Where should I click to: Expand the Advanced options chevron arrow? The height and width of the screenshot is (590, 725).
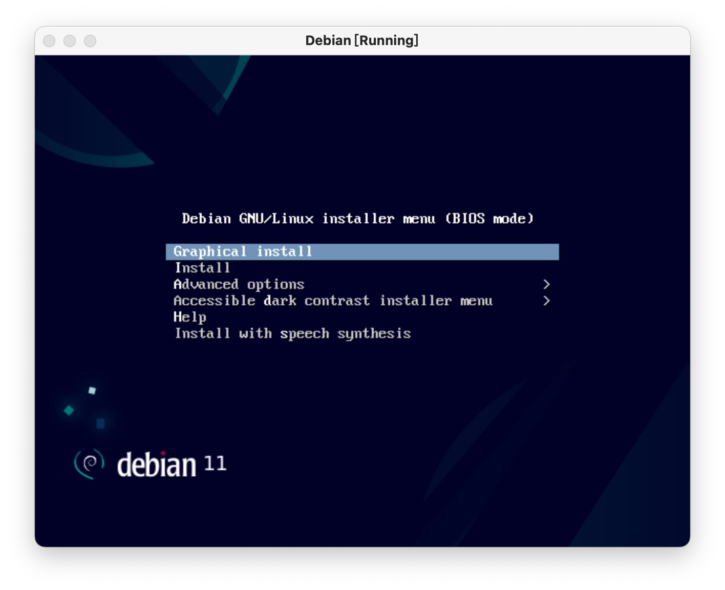coord(546,284)
